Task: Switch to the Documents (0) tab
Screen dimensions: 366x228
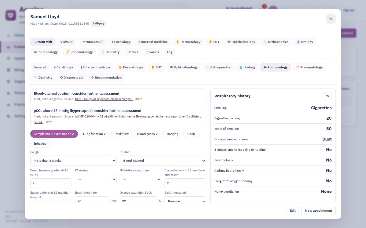Action: (x=92, y=42)
